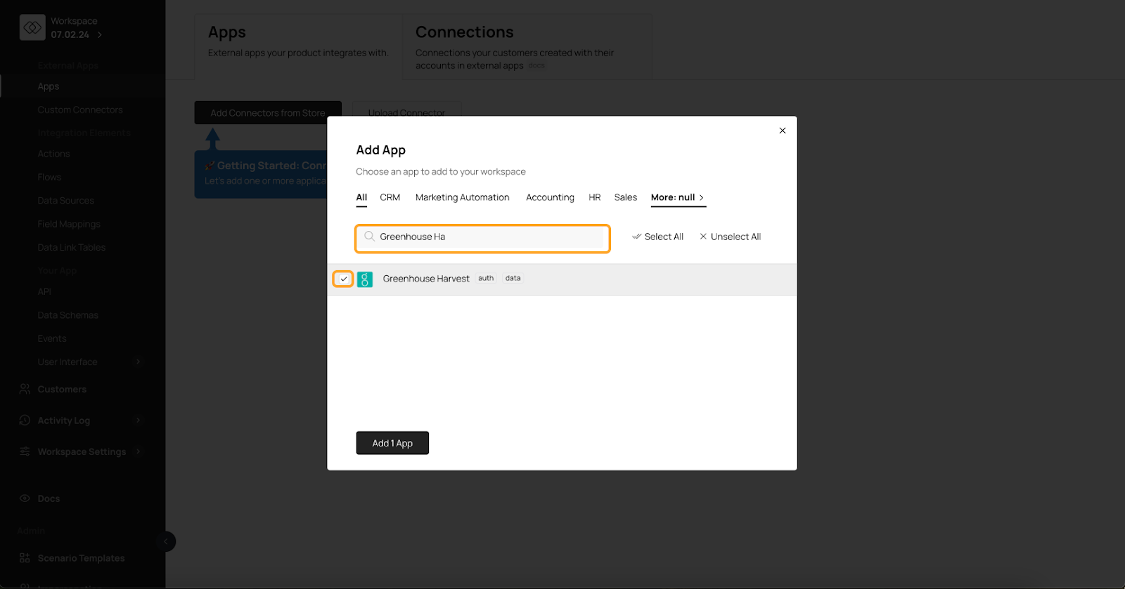Select the Sales category tab
1125x589 pixels.
[626, 197]
